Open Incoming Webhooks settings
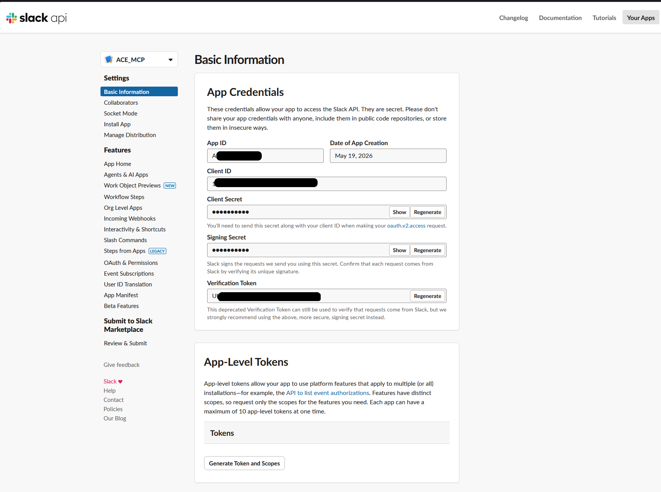The height and width of the screenshot is (492, 661). coord(130,218)
